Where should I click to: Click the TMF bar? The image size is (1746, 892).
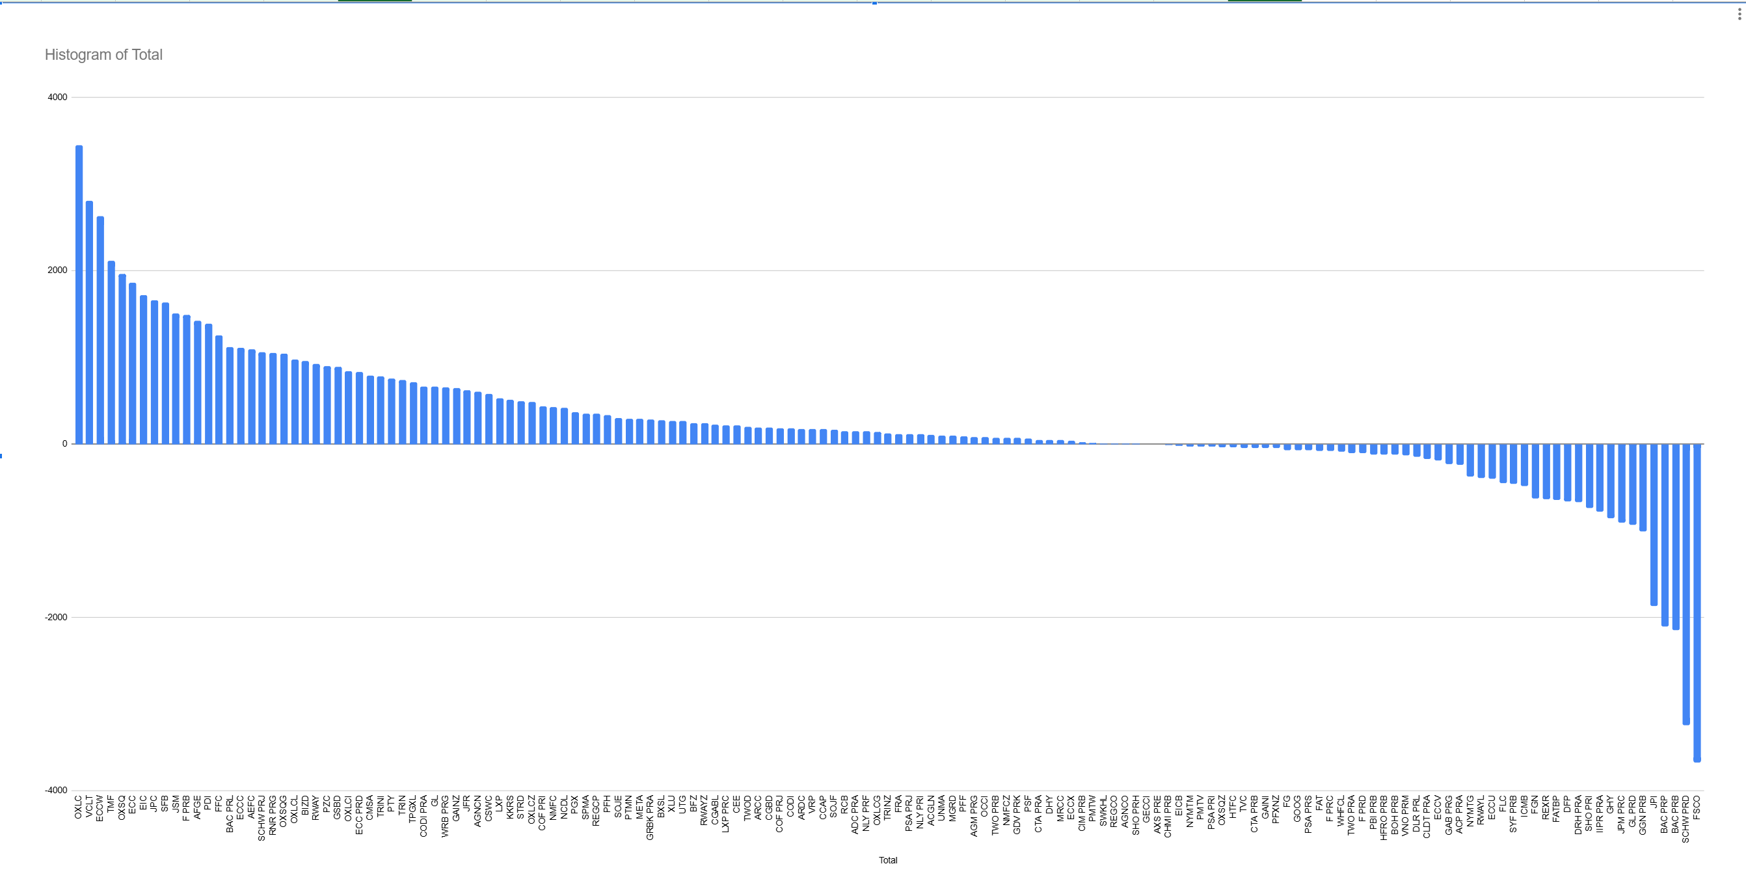click(111, 352)
